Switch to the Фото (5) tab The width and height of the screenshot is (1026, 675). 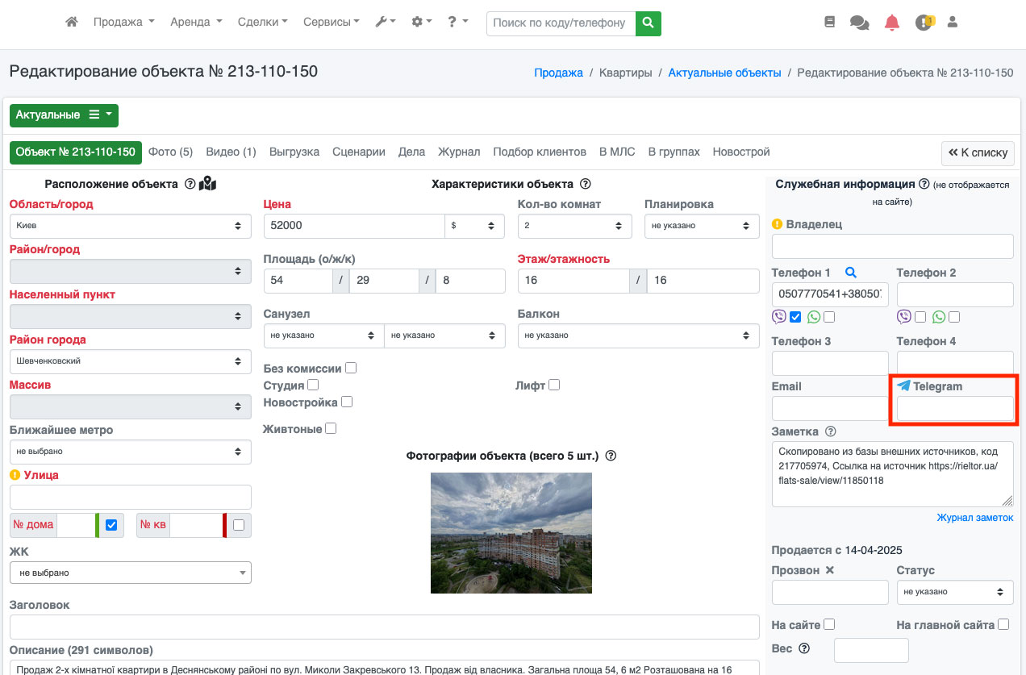pyautogui.click(x=170, y=152)
